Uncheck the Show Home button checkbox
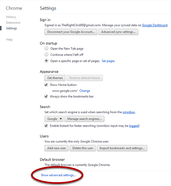The image size is (171, 186). [x=46, y=85]
